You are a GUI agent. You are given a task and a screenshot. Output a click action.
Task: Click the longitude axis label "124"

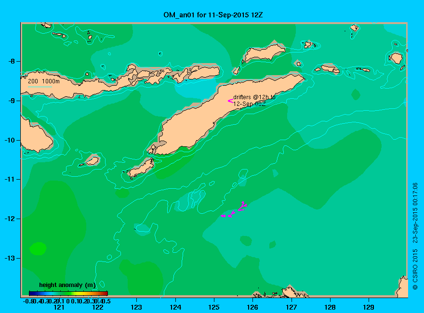[x=175, y=307]
